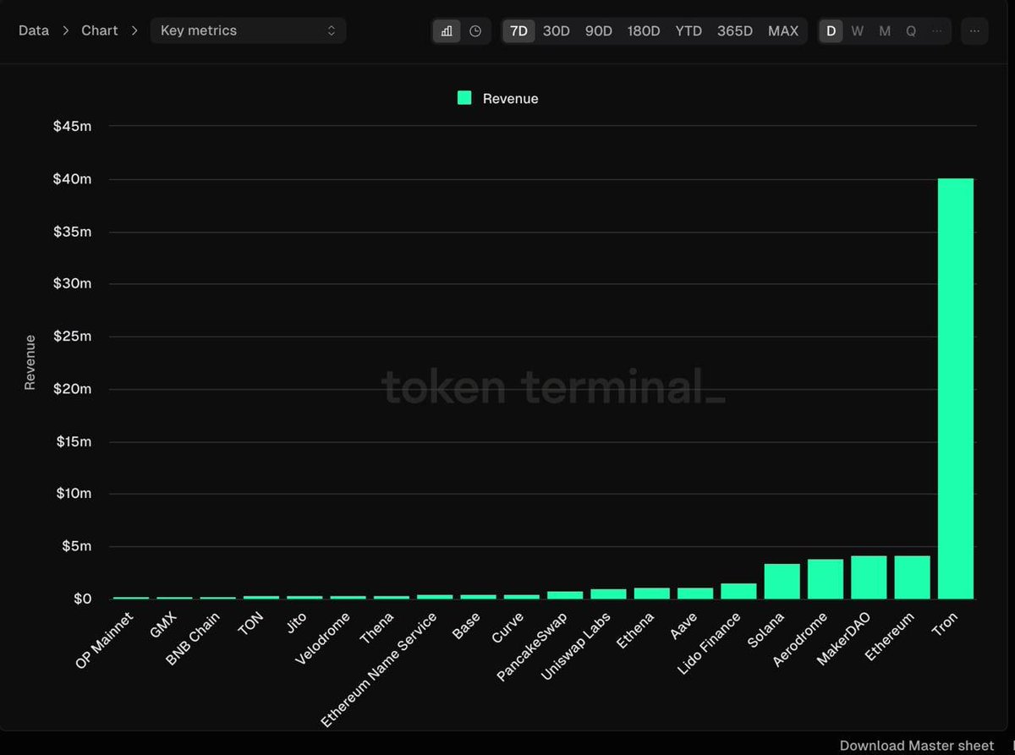Set granularity to weekly (W)

coord(858,31)
